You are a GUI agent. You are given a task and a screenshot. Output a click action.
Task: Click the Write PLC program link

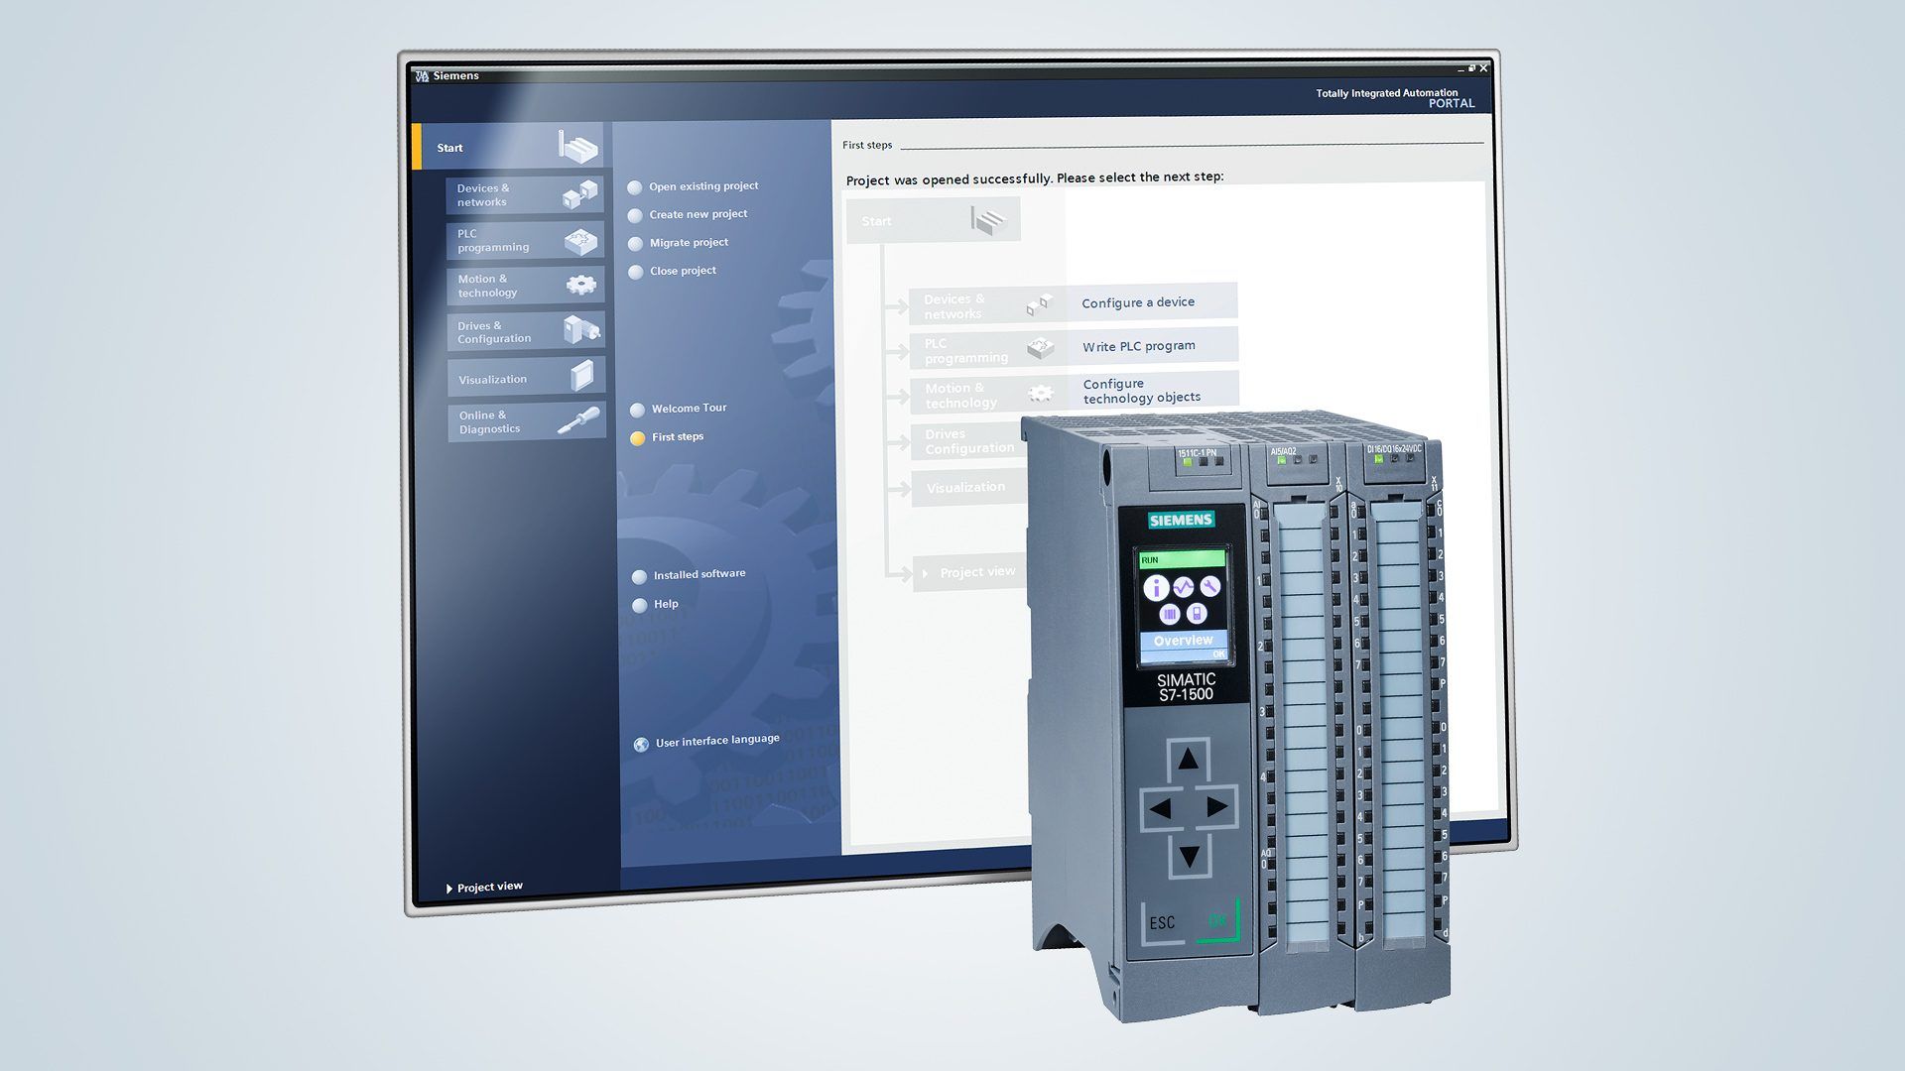(x=1137, y=345)
